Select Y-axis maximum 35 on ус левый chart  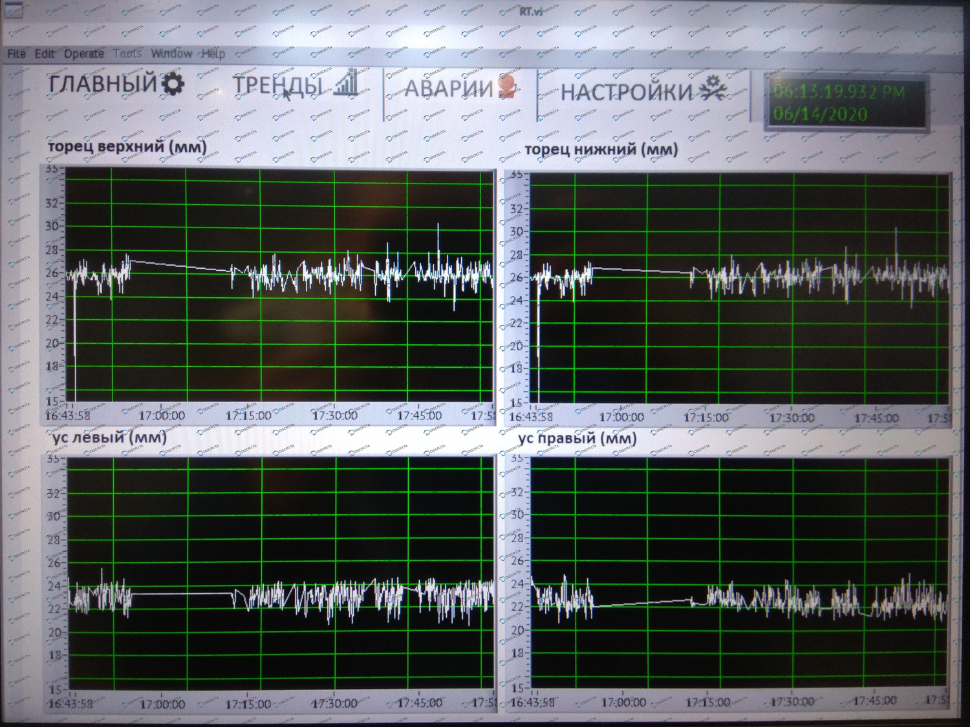click(54, 460)
